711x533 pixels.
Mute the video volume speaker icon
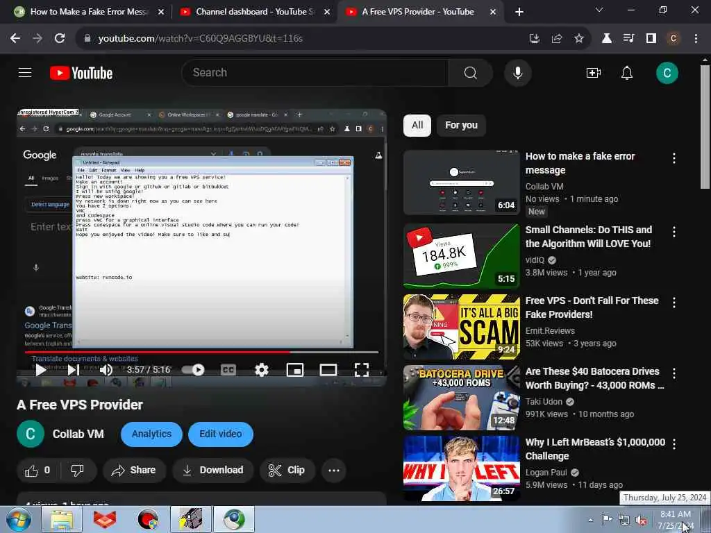(106, 370)
